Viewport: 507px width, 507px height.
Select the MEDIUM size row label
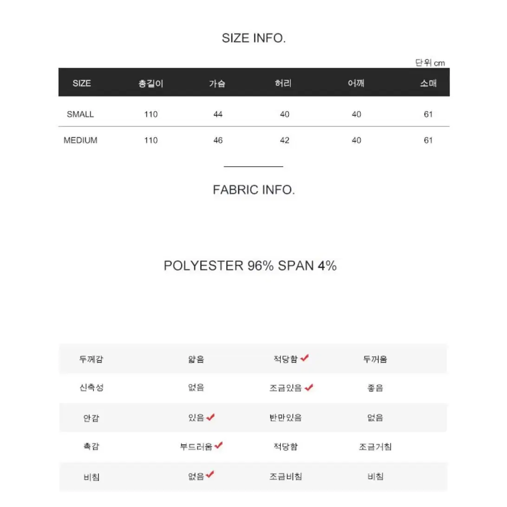coord(80,140)
